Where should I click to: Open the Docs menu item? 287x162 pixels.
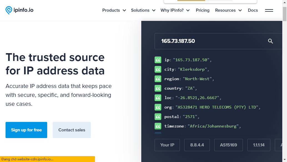(253, 10)
